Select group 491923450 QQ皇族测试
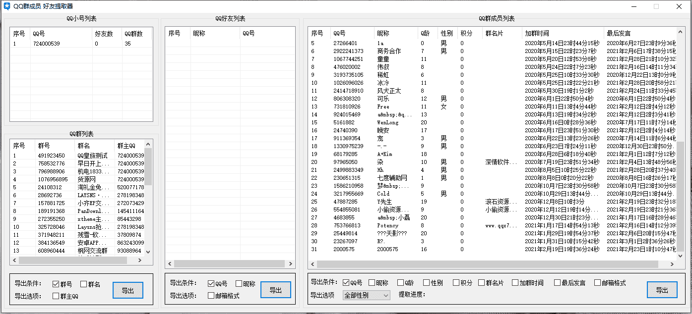The height and width of the screenshot is (314, 692). tap(77, 156)
